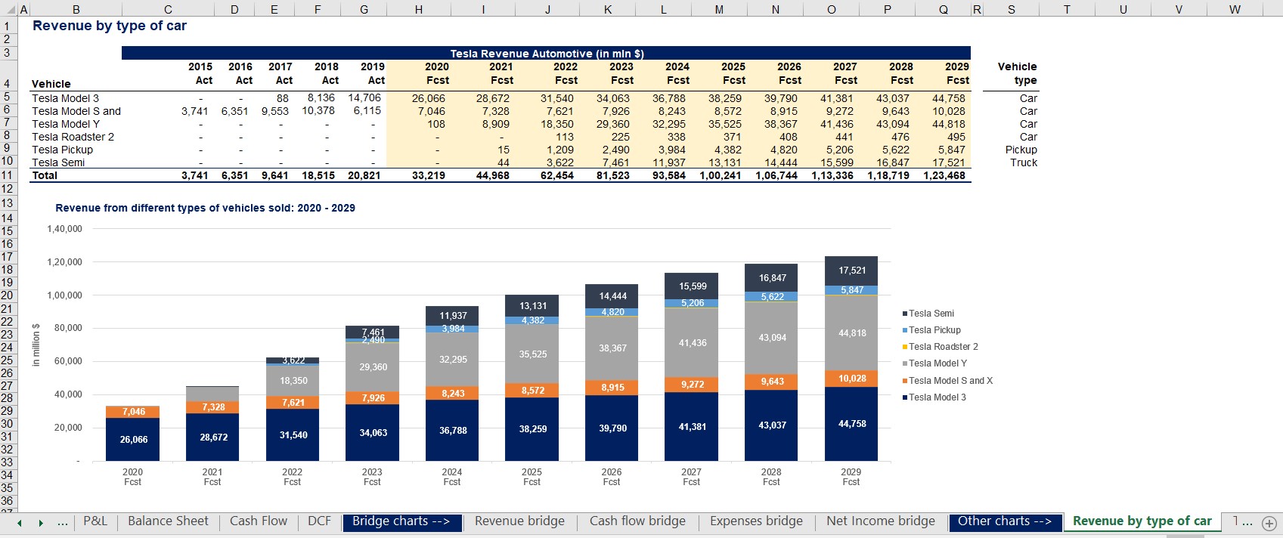1283x538 pixels.
Task: Show hidden sheet tabs via the left ellipsis
Action: (x=63, y=522)
